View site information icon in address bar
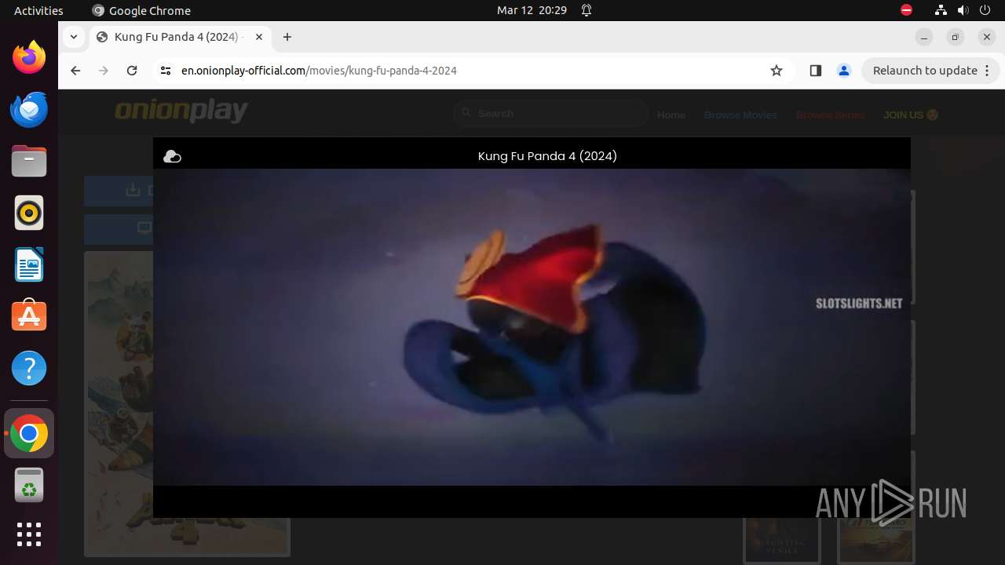This screenshot has height=565, width=1005. 165,71
